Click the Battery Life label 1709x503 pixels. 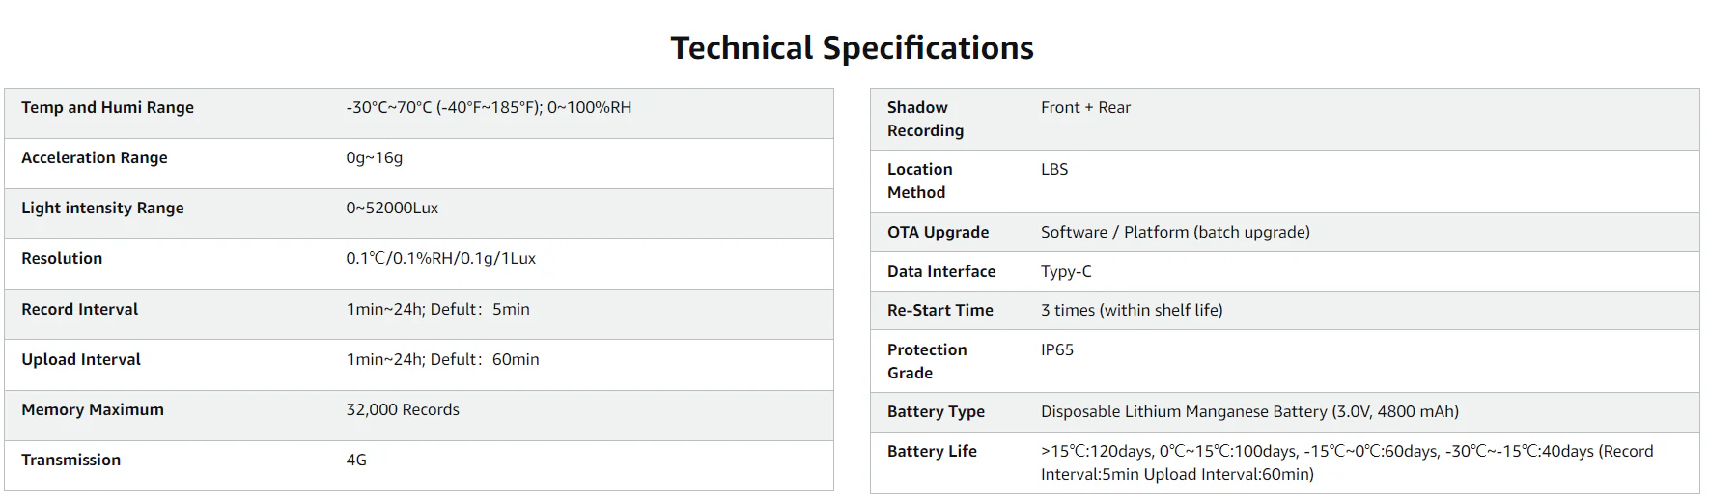(932, 451)
